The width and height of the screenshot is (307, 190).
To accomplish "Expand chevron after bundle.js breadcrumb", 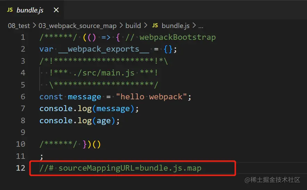I will coord(194,25).
